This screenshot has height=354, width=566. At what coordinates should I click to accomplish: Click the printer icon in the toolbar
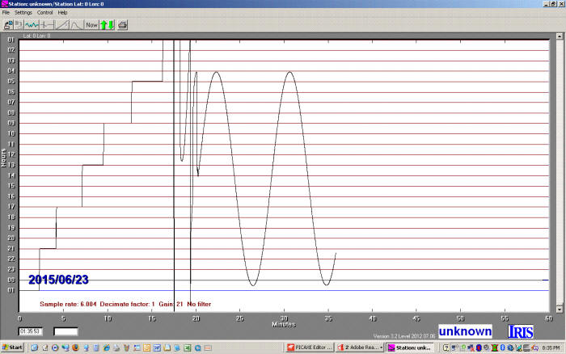[123, 25]
